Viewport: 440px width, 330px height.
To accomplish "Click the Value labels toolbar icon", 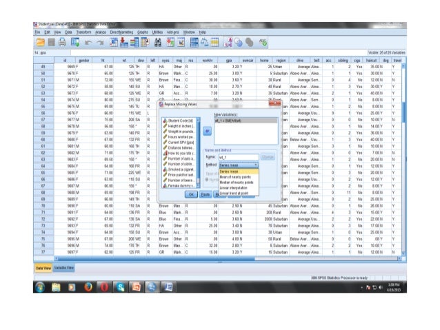I will (228, 42).
